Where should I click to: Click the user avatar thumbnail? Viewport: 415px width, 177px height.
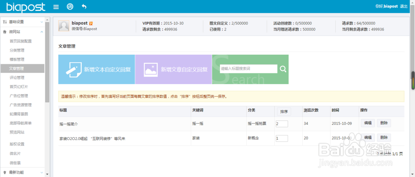point(64,26)
